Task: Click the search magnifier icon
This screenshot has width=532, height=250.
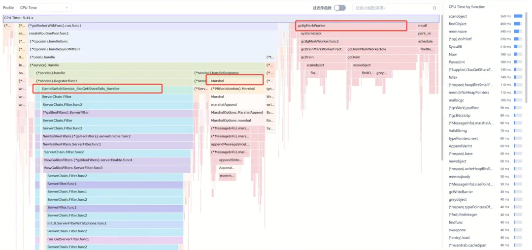Action: [434, 8]
